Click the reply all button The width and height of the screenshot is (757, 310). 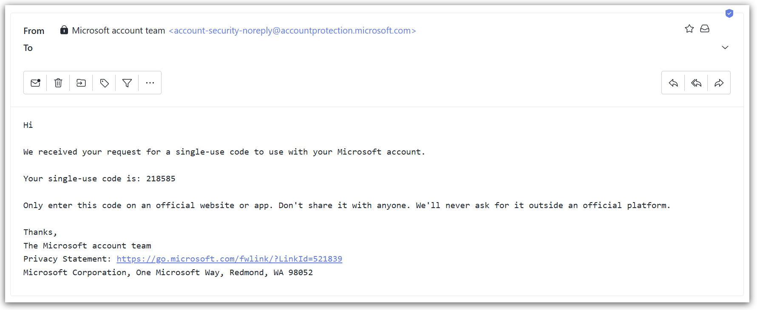click(696, 83)
